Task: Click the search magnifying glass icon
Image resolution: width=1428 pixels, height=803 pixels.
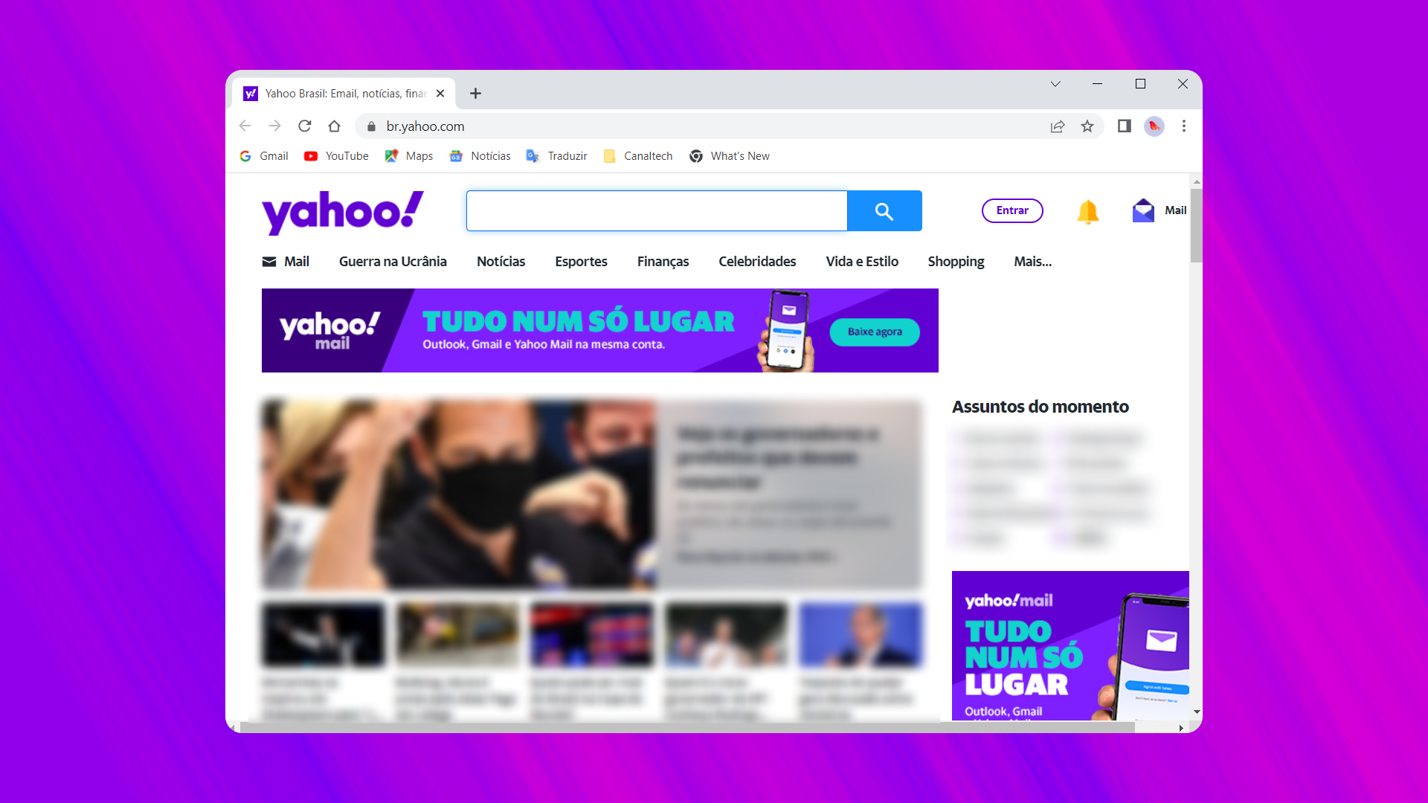Action: pos(883,210)
